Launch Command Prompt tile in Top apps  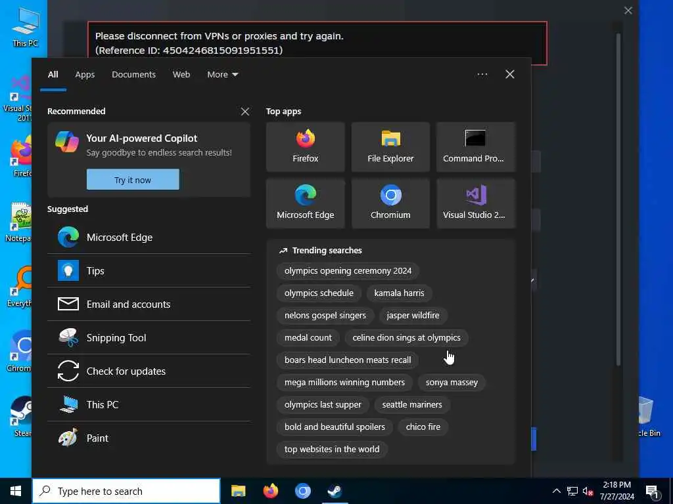[x=476, y=147]
